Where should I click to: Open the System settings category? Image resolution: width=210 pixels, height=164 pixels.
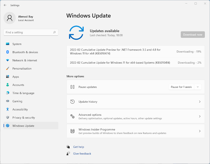pyautogui.click(x=31, y=44)
